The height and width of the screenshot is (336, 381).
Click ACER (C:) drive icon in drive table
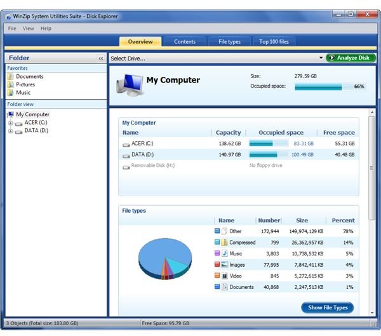[126, 145]
